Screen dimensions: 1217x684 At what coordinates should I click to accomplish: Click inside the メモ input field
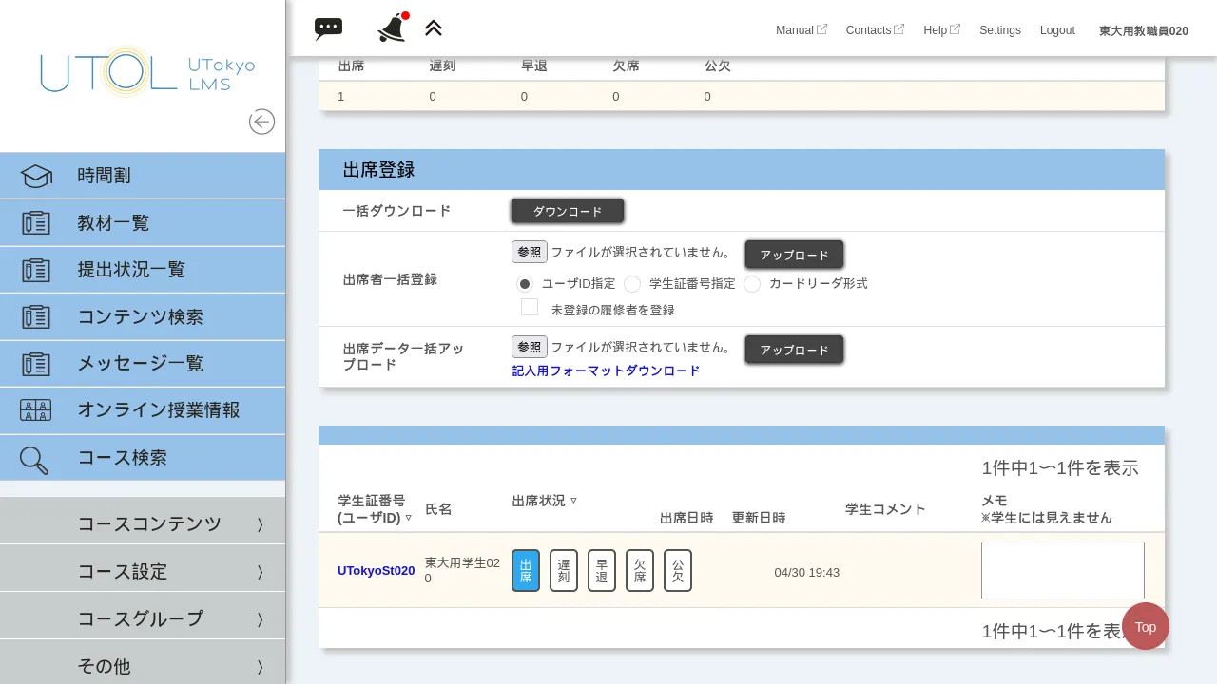pyautogui.click(x=1062, y=570)
